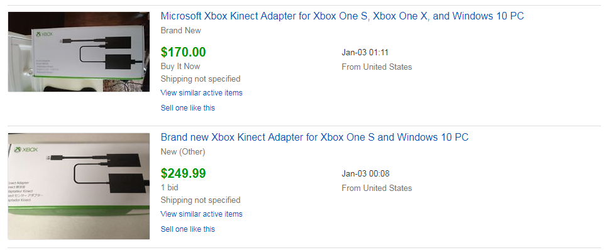Open the Microsoft Xbox Kinect Adapter listing title
The image size is (606, 250).
(x=342, y=16)
